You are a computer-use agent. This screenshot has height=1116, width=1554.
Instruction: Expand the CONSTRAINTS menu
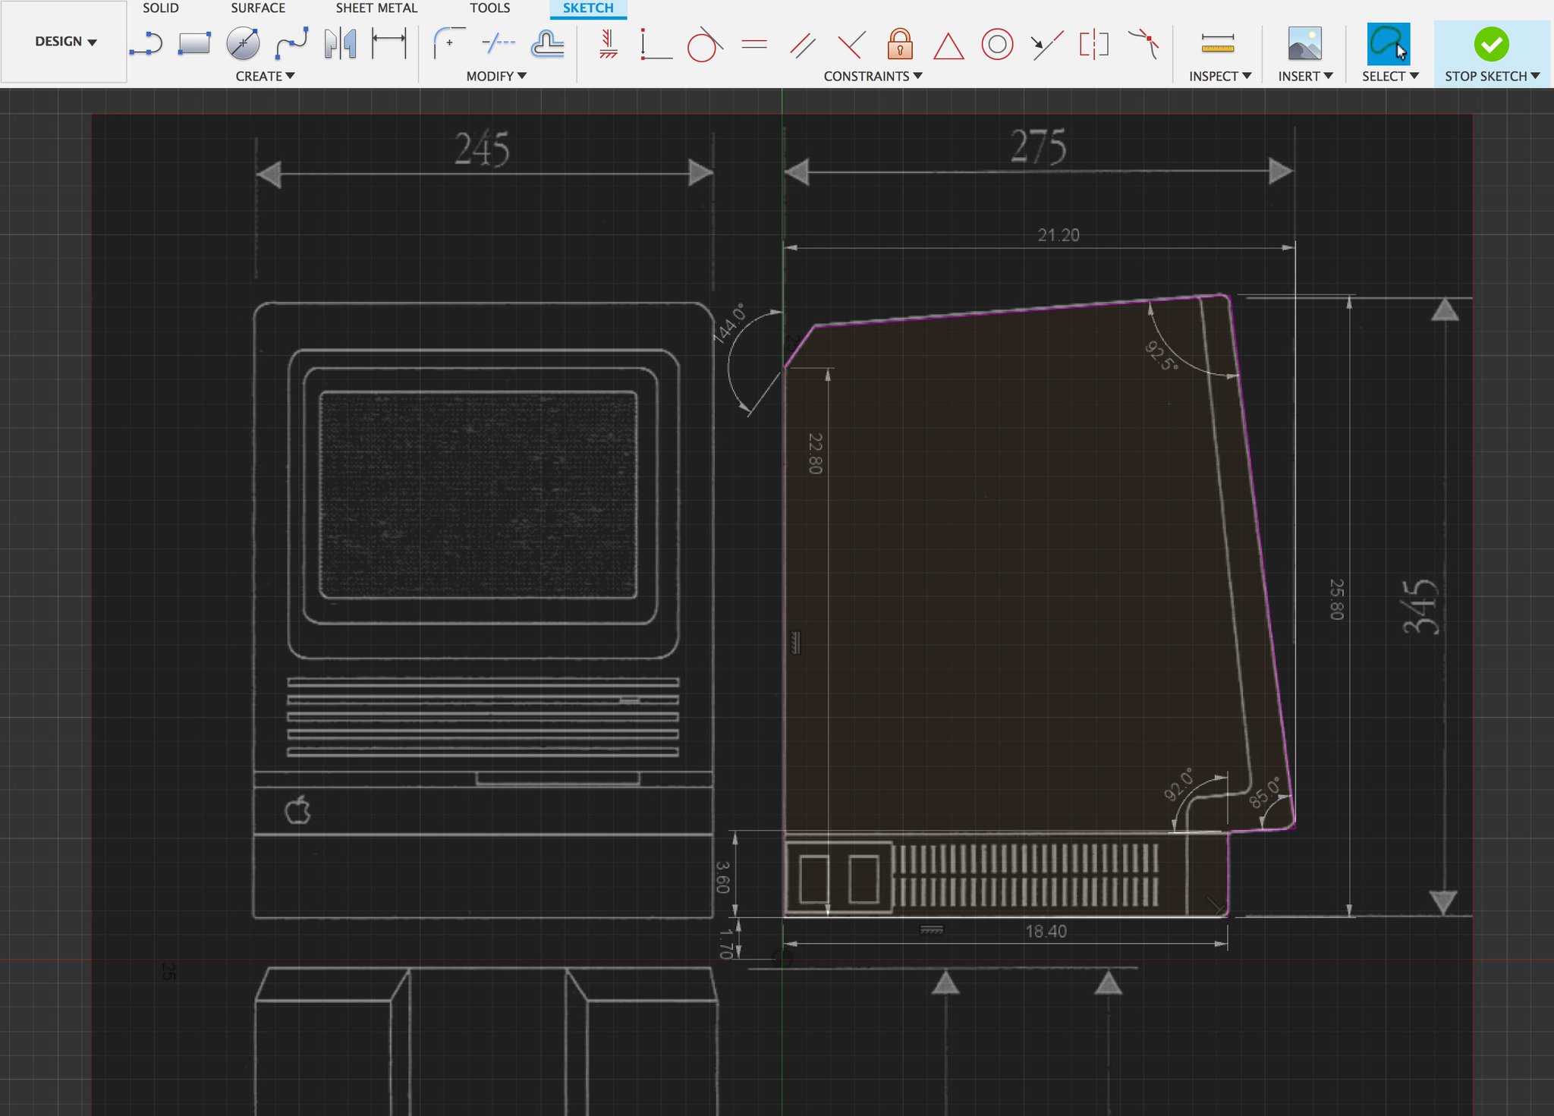[873, 76]
